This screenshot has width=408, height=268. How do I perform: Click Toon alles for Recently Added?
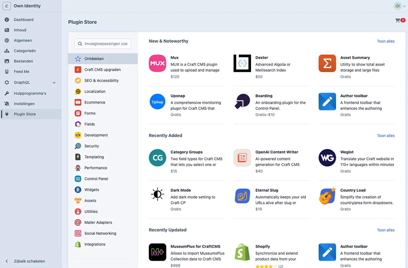(x=386, y=136)
